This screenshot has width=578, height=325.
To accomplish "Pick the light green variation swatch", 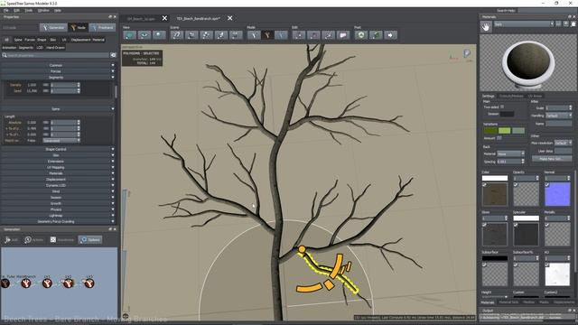I will click(504, 130).
